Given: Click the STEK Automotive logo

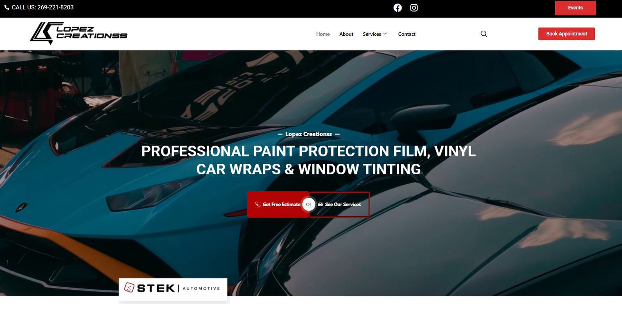Looking at the screenshot, I should (x=173, y=289).
